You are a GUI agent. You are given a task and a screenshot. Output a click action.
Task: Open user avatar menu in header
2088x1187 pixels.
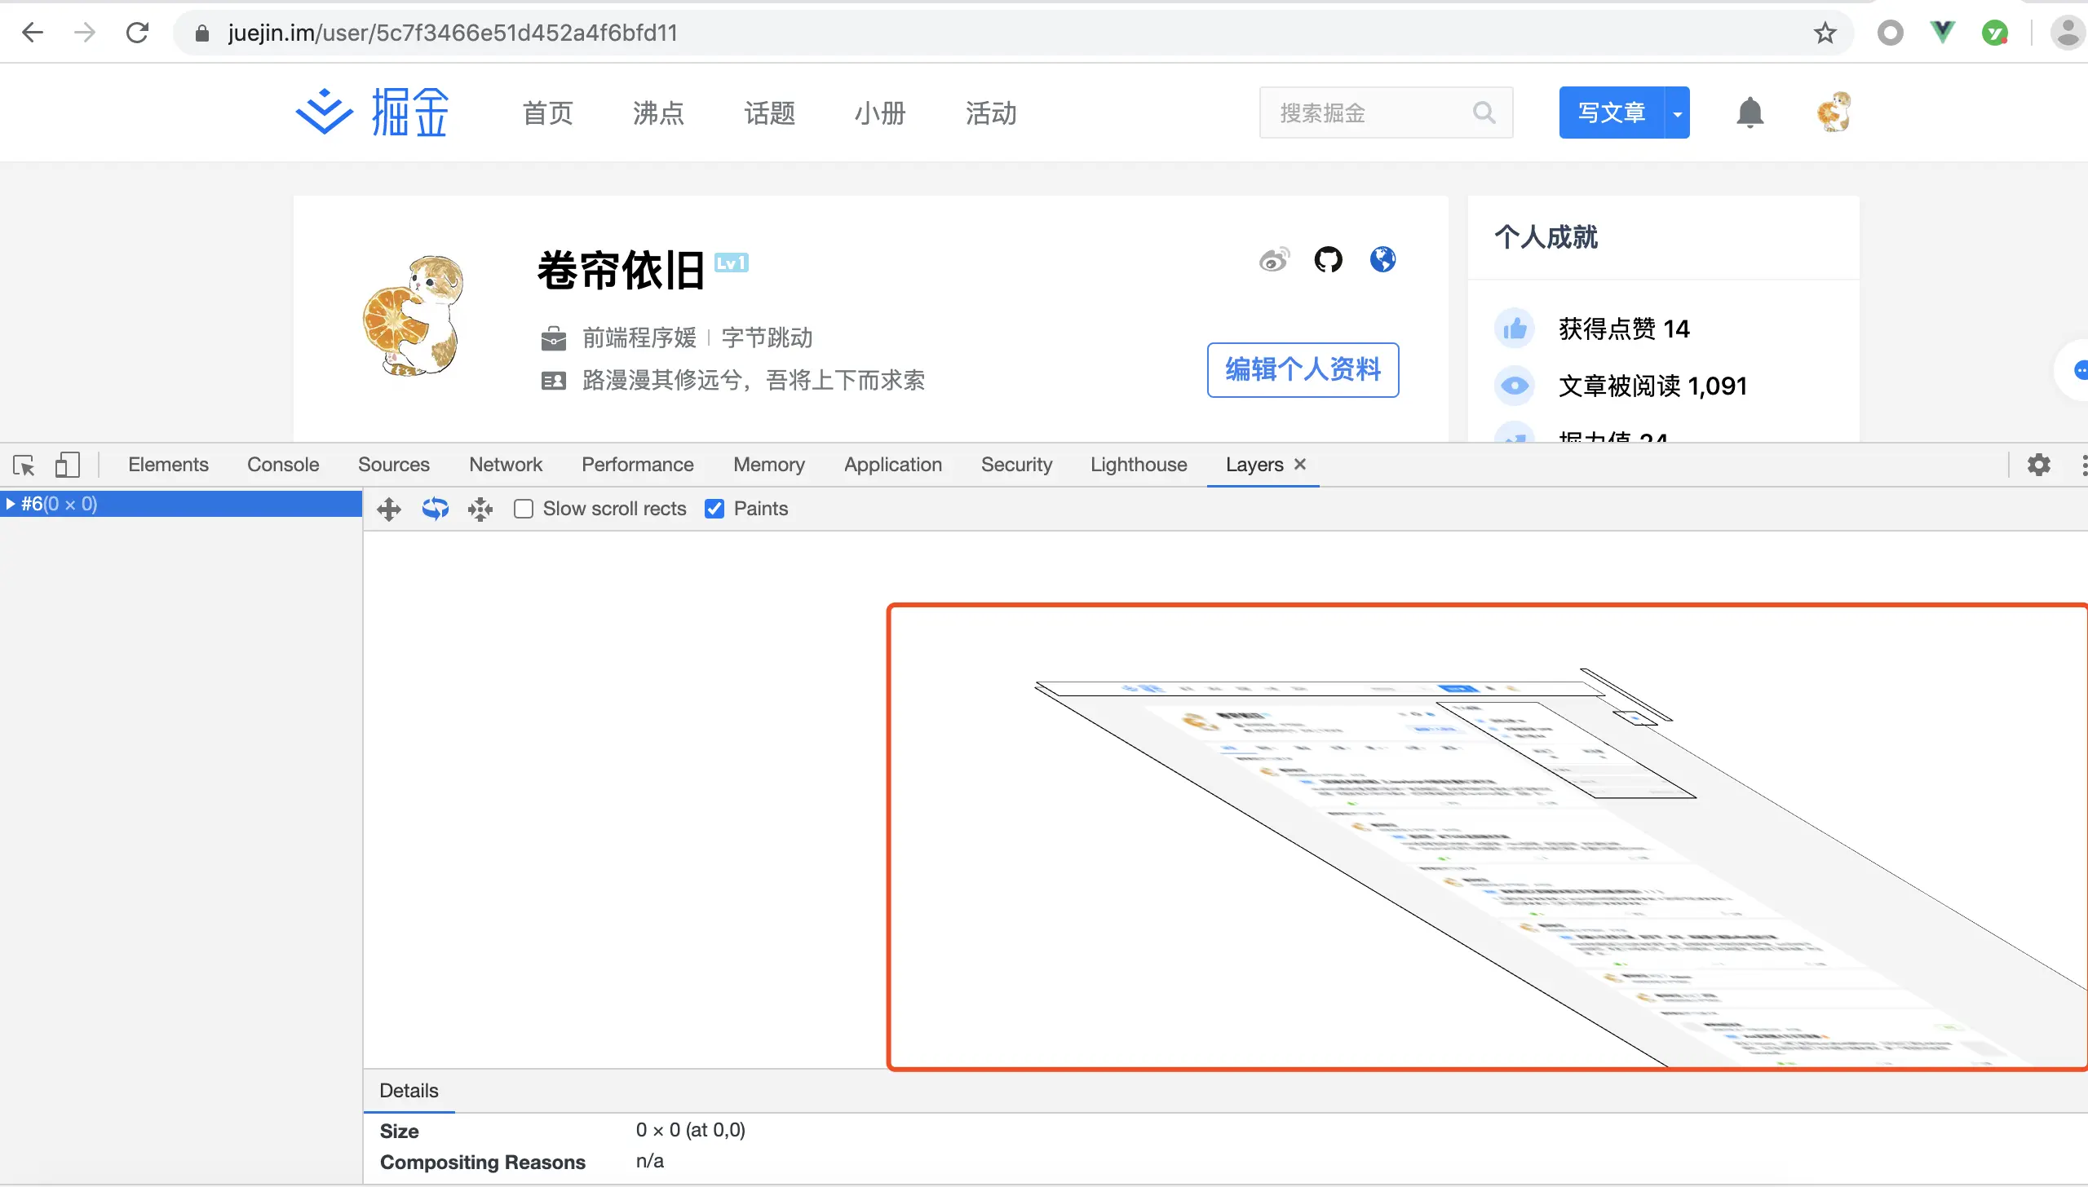[1834, 113]
